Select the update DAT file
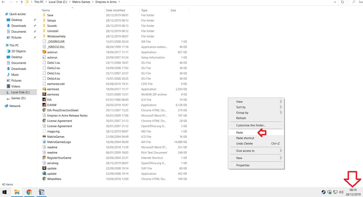The height and width of the screenshot is (197, 363). [x=52, y=168]
